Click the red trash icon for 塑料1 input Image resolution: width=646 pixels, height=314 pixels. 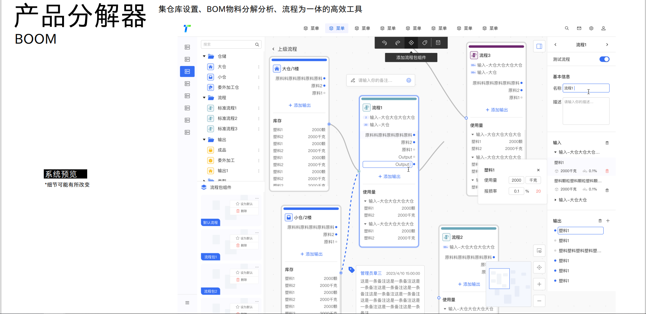point(607,171)
